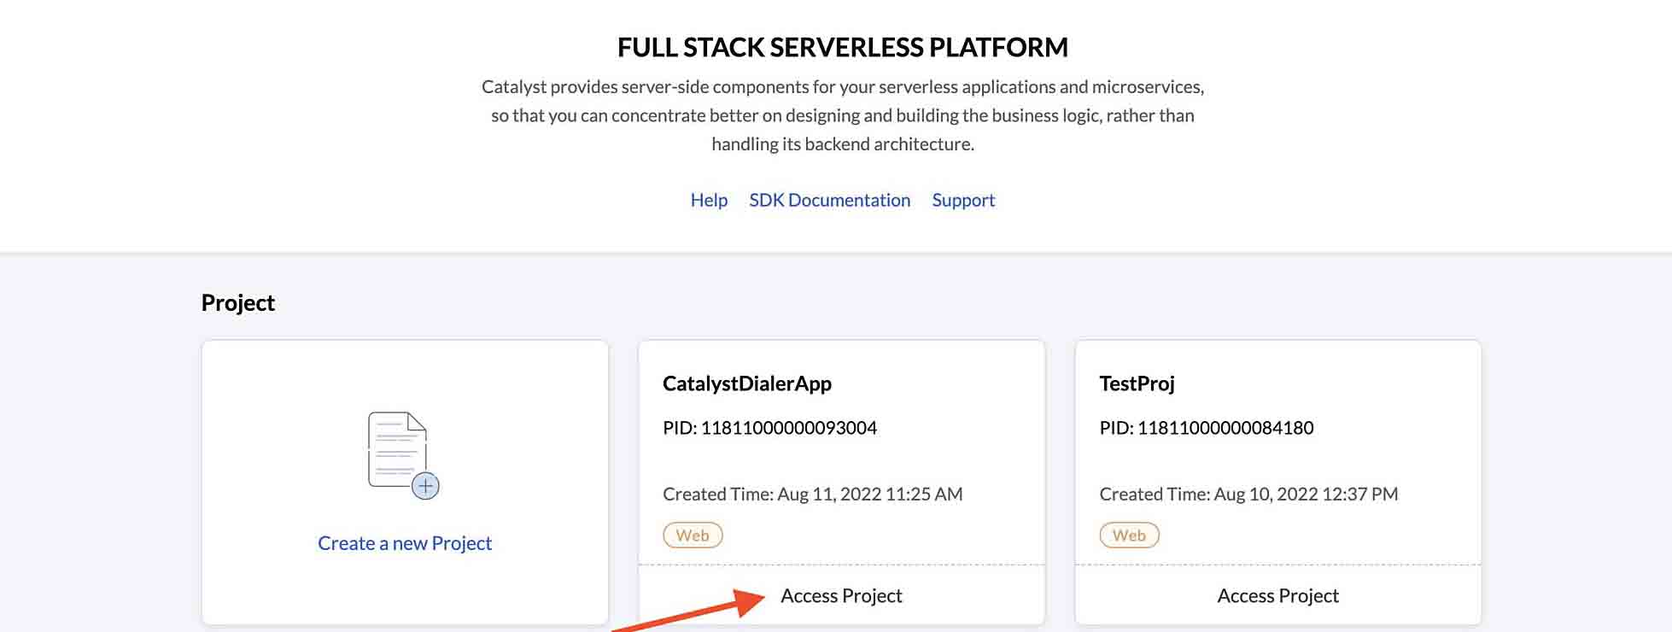1672x632 pixels.
Task: Open the SDK Documentation link
Action: [x=829, y=200]
